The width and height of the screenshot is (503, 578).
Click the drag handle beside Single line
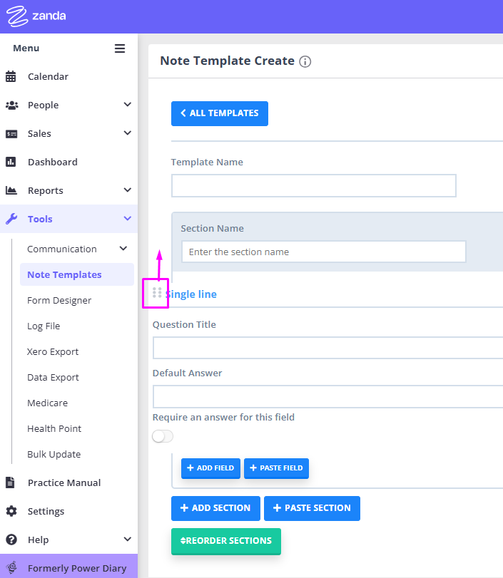tap(157, 293)
